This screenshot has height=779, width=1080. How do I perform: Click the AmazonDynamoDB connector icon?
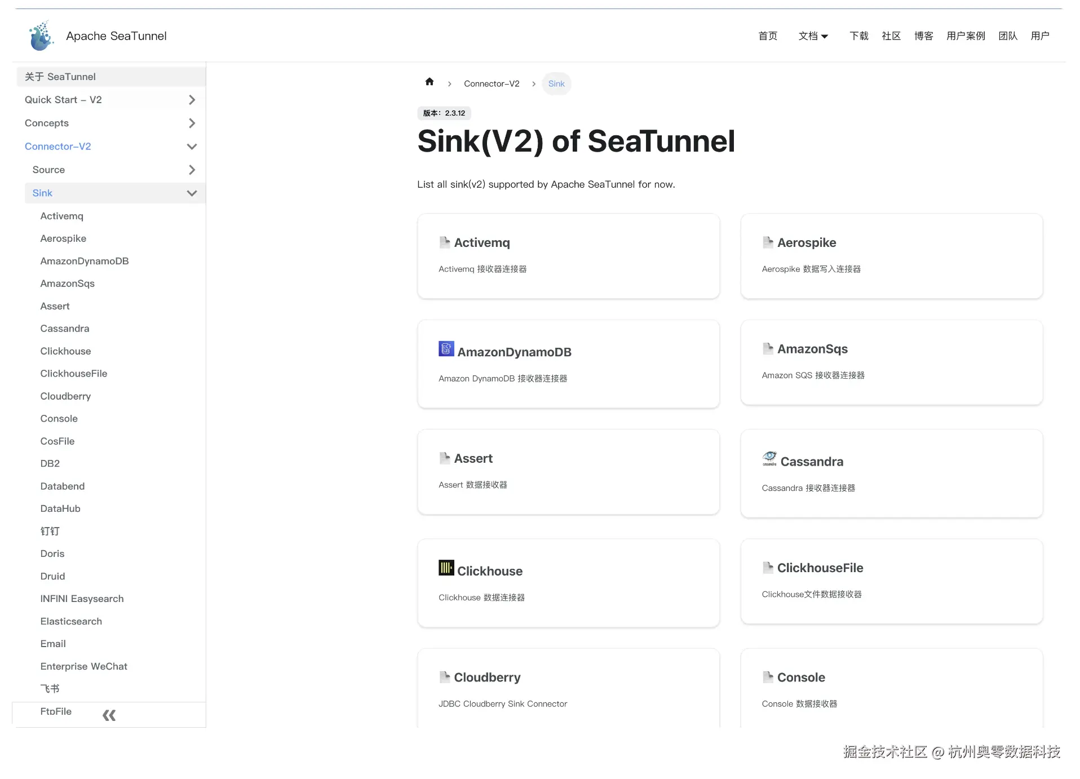point(446,349)
